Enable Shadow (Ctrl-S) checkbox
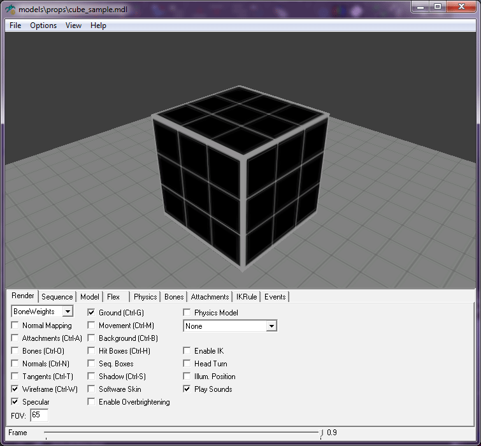The width and height of the screenshot is (481, 446). 91,376
